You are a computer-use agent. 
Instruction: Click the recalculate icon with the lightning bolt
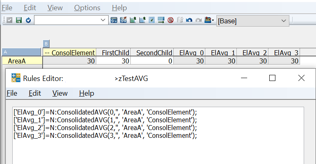pos(123,20)
